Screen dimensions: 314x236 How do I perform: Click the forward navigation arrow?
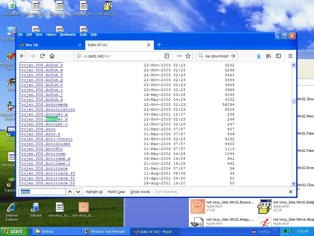point(33,56)
